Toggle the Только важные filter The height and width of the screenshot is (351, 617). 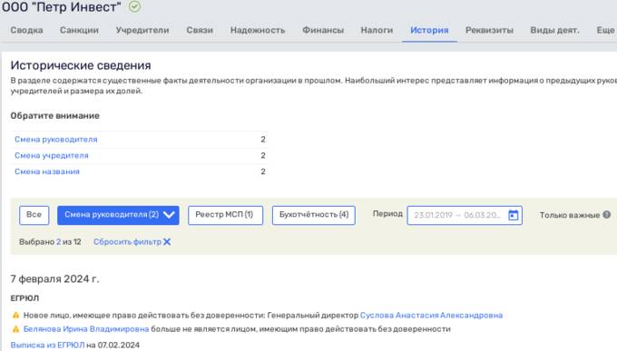[570, 215]
